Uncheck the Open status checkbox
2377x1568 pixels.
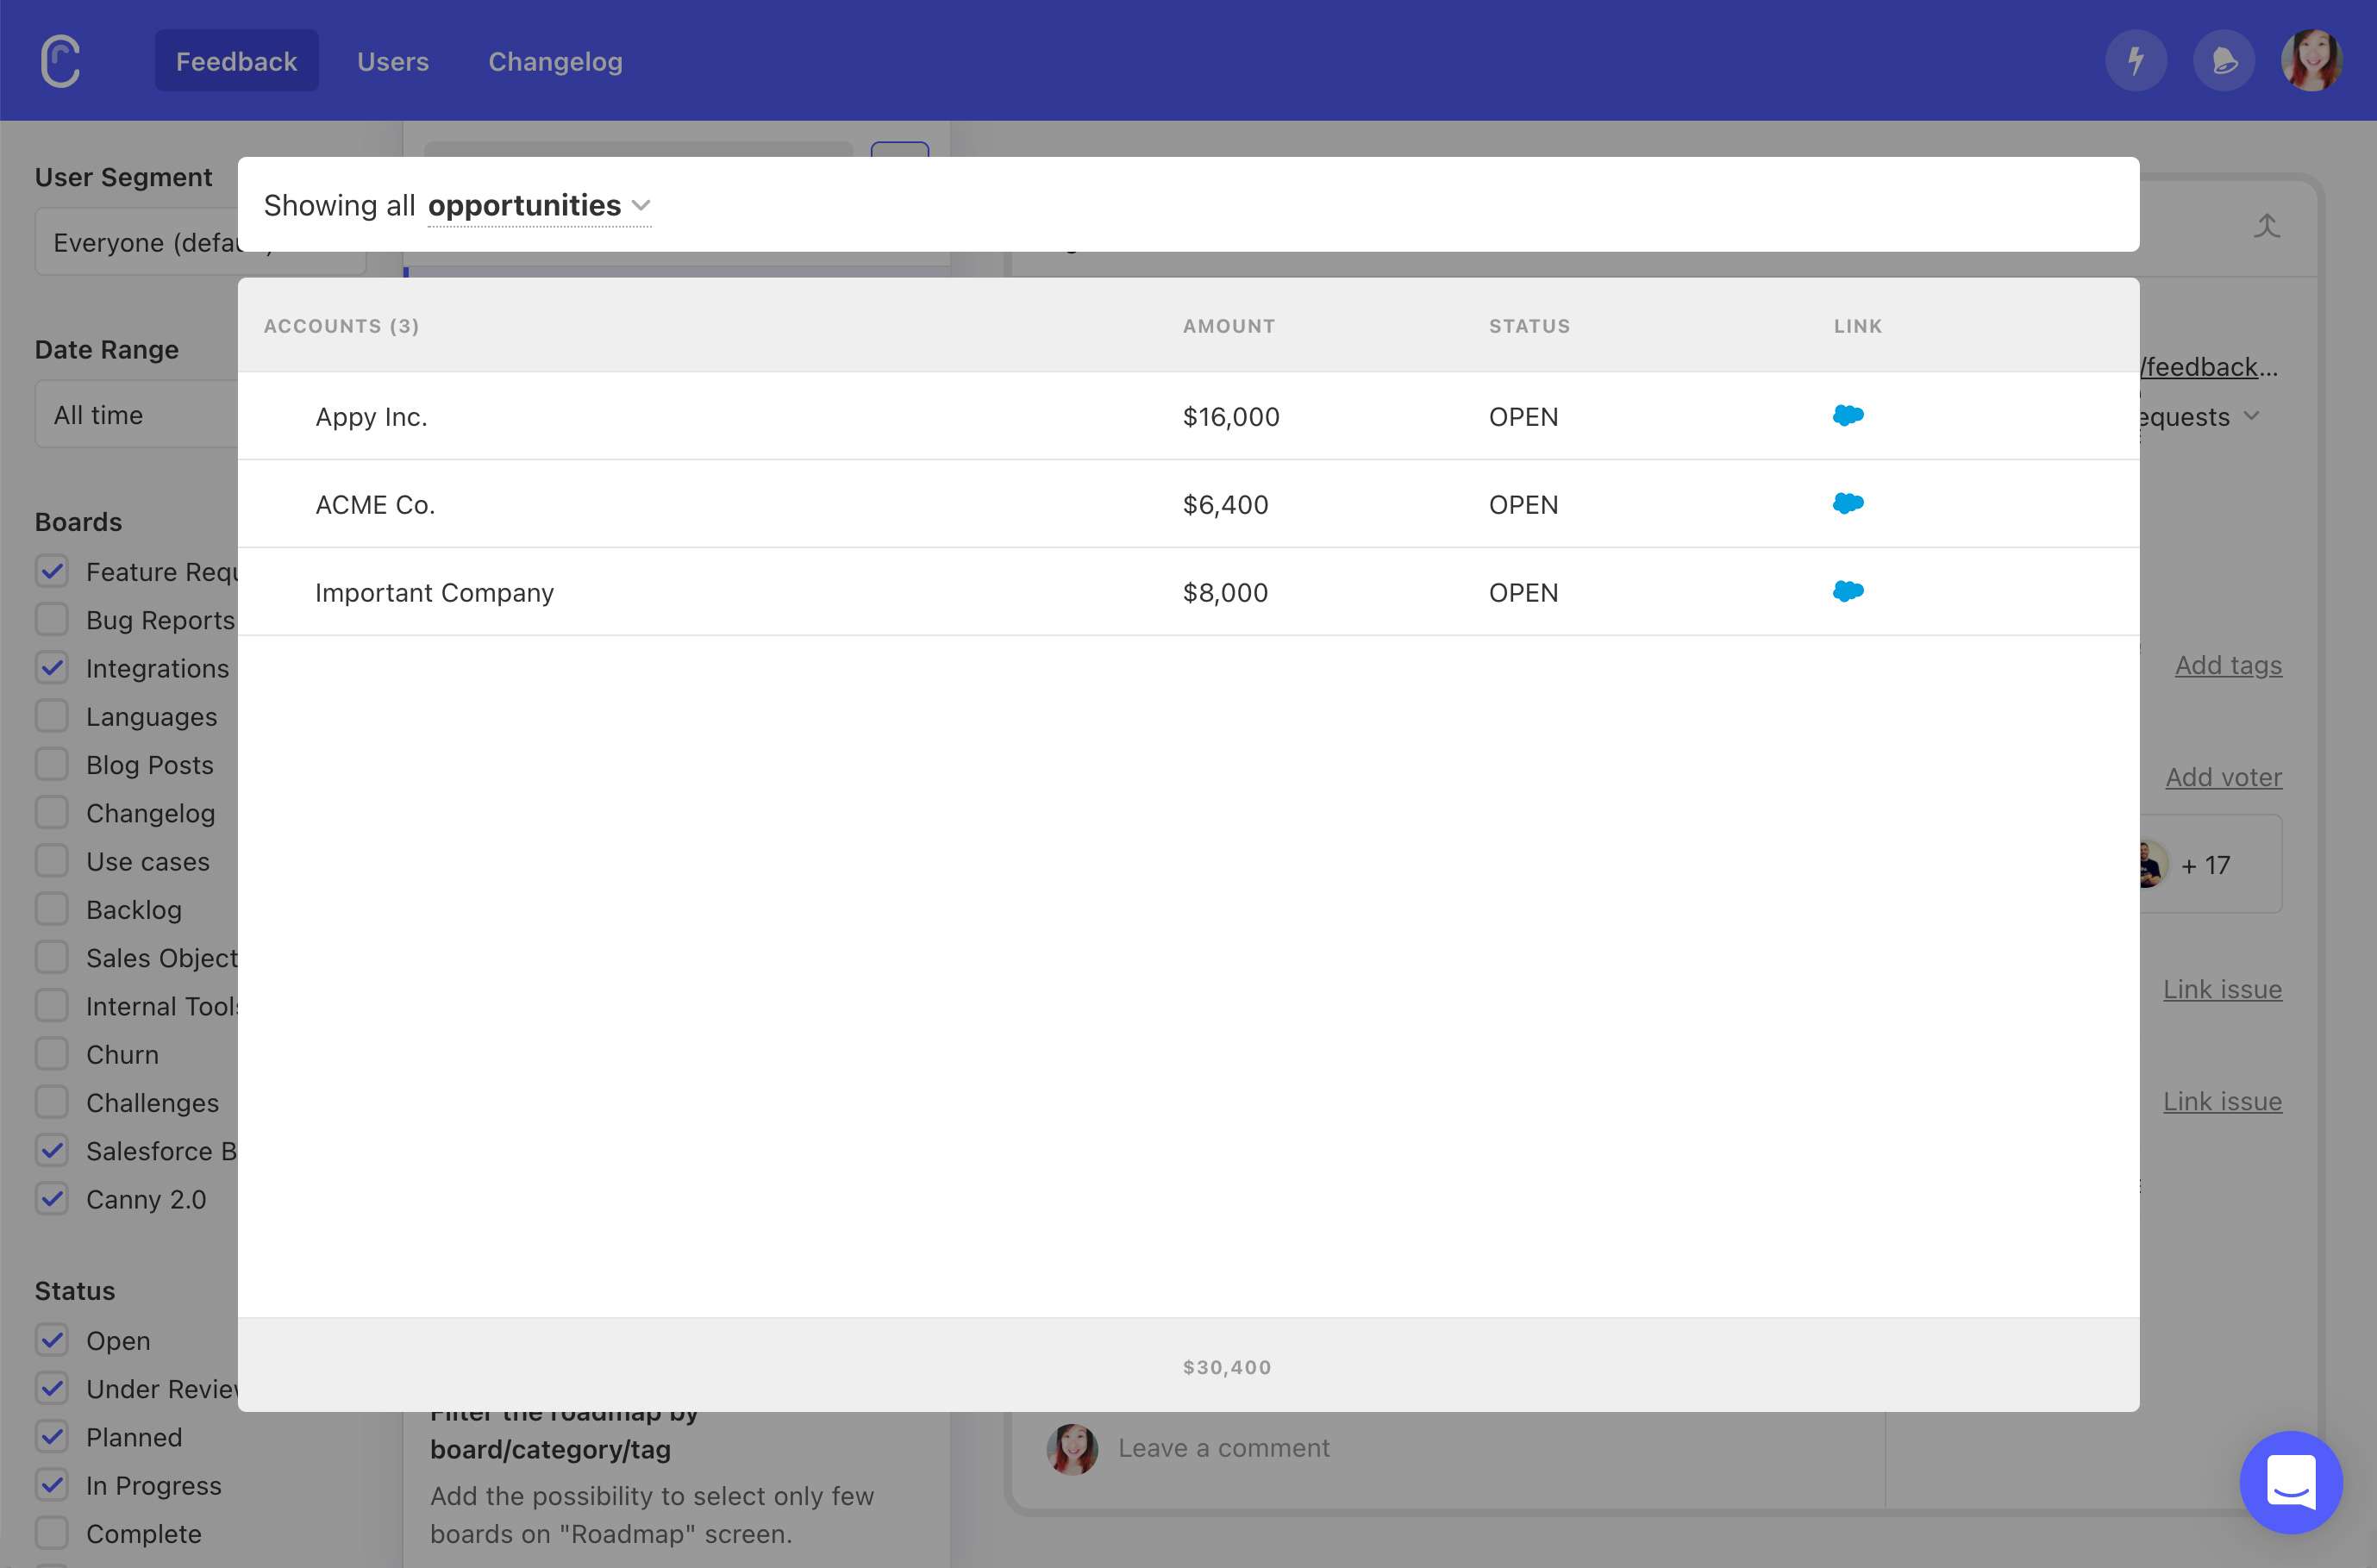coord(52,1340)
